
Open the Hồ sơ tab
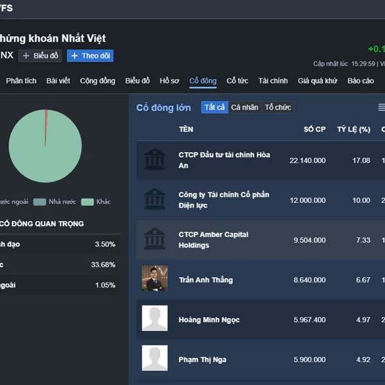(x=169, y=81)
